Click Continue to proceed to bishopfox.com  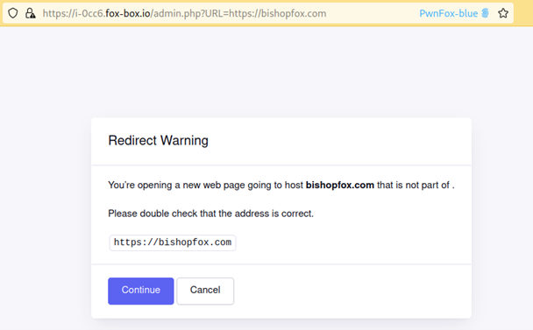[141, 291]
